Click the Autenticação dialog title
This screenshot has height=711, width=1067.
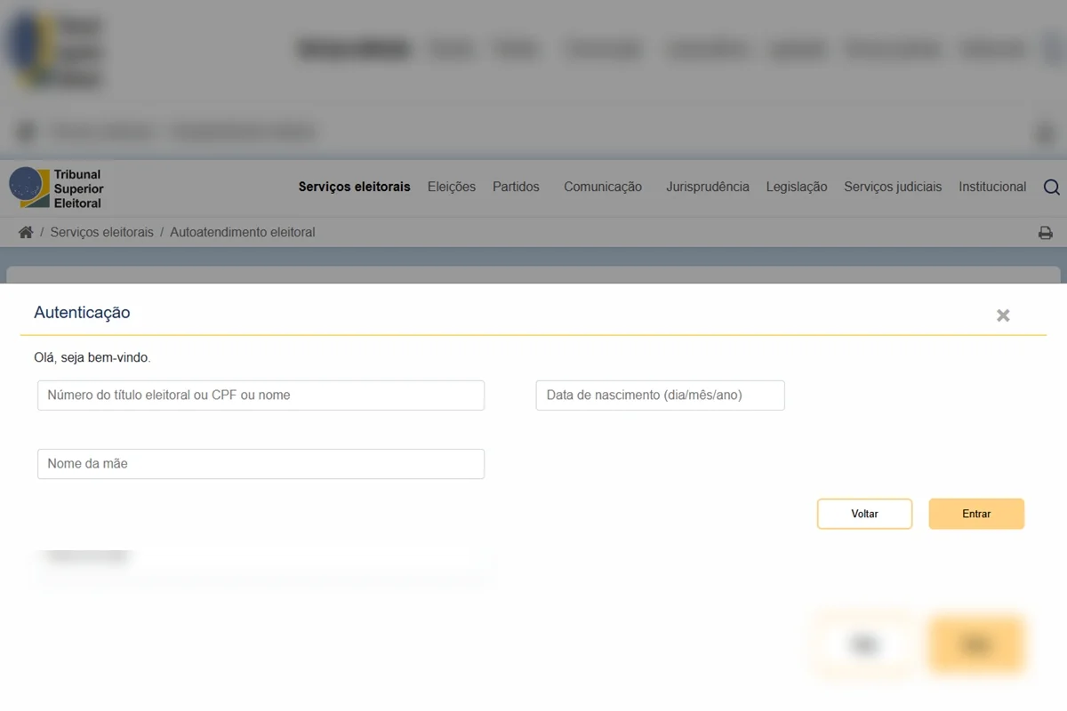(x=82, y=313)
